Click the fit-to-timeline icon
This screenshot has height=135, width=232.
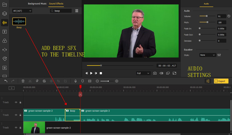pos(90,81)
